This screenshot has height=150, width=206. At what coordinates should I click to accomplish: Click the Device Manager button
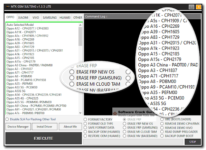coord(18,127)
